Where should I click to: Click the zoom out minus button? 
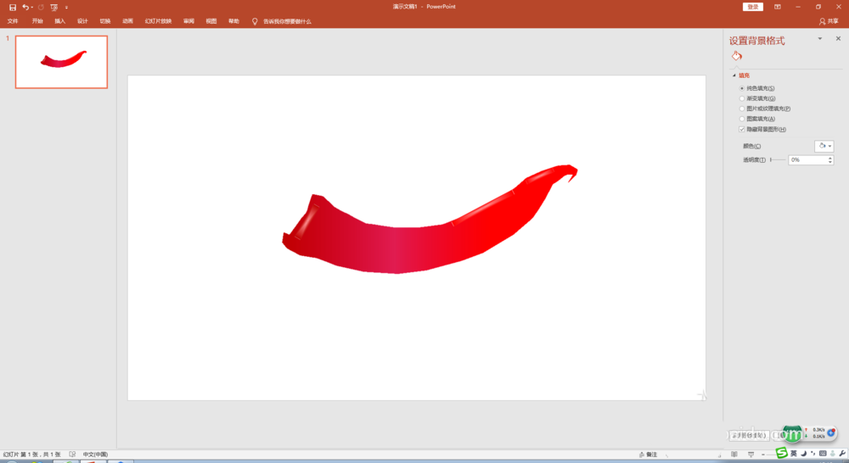coord(763,455)
